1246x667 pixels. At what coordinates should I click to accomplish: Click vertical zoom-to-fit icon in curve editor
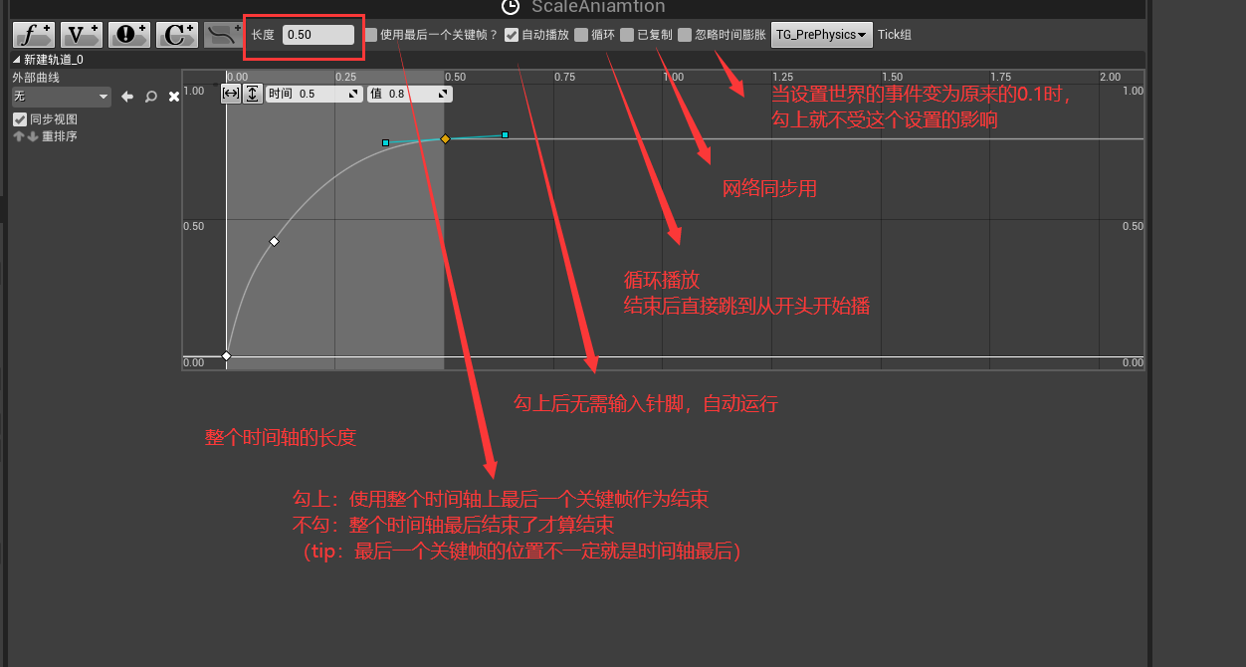pos(253,94)
